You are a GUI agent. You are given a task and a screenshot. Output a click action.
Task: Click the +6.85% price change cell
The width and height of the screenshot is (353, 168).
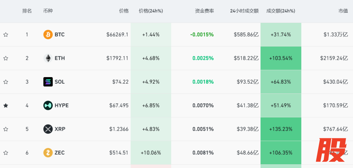[x=151, y=105]
